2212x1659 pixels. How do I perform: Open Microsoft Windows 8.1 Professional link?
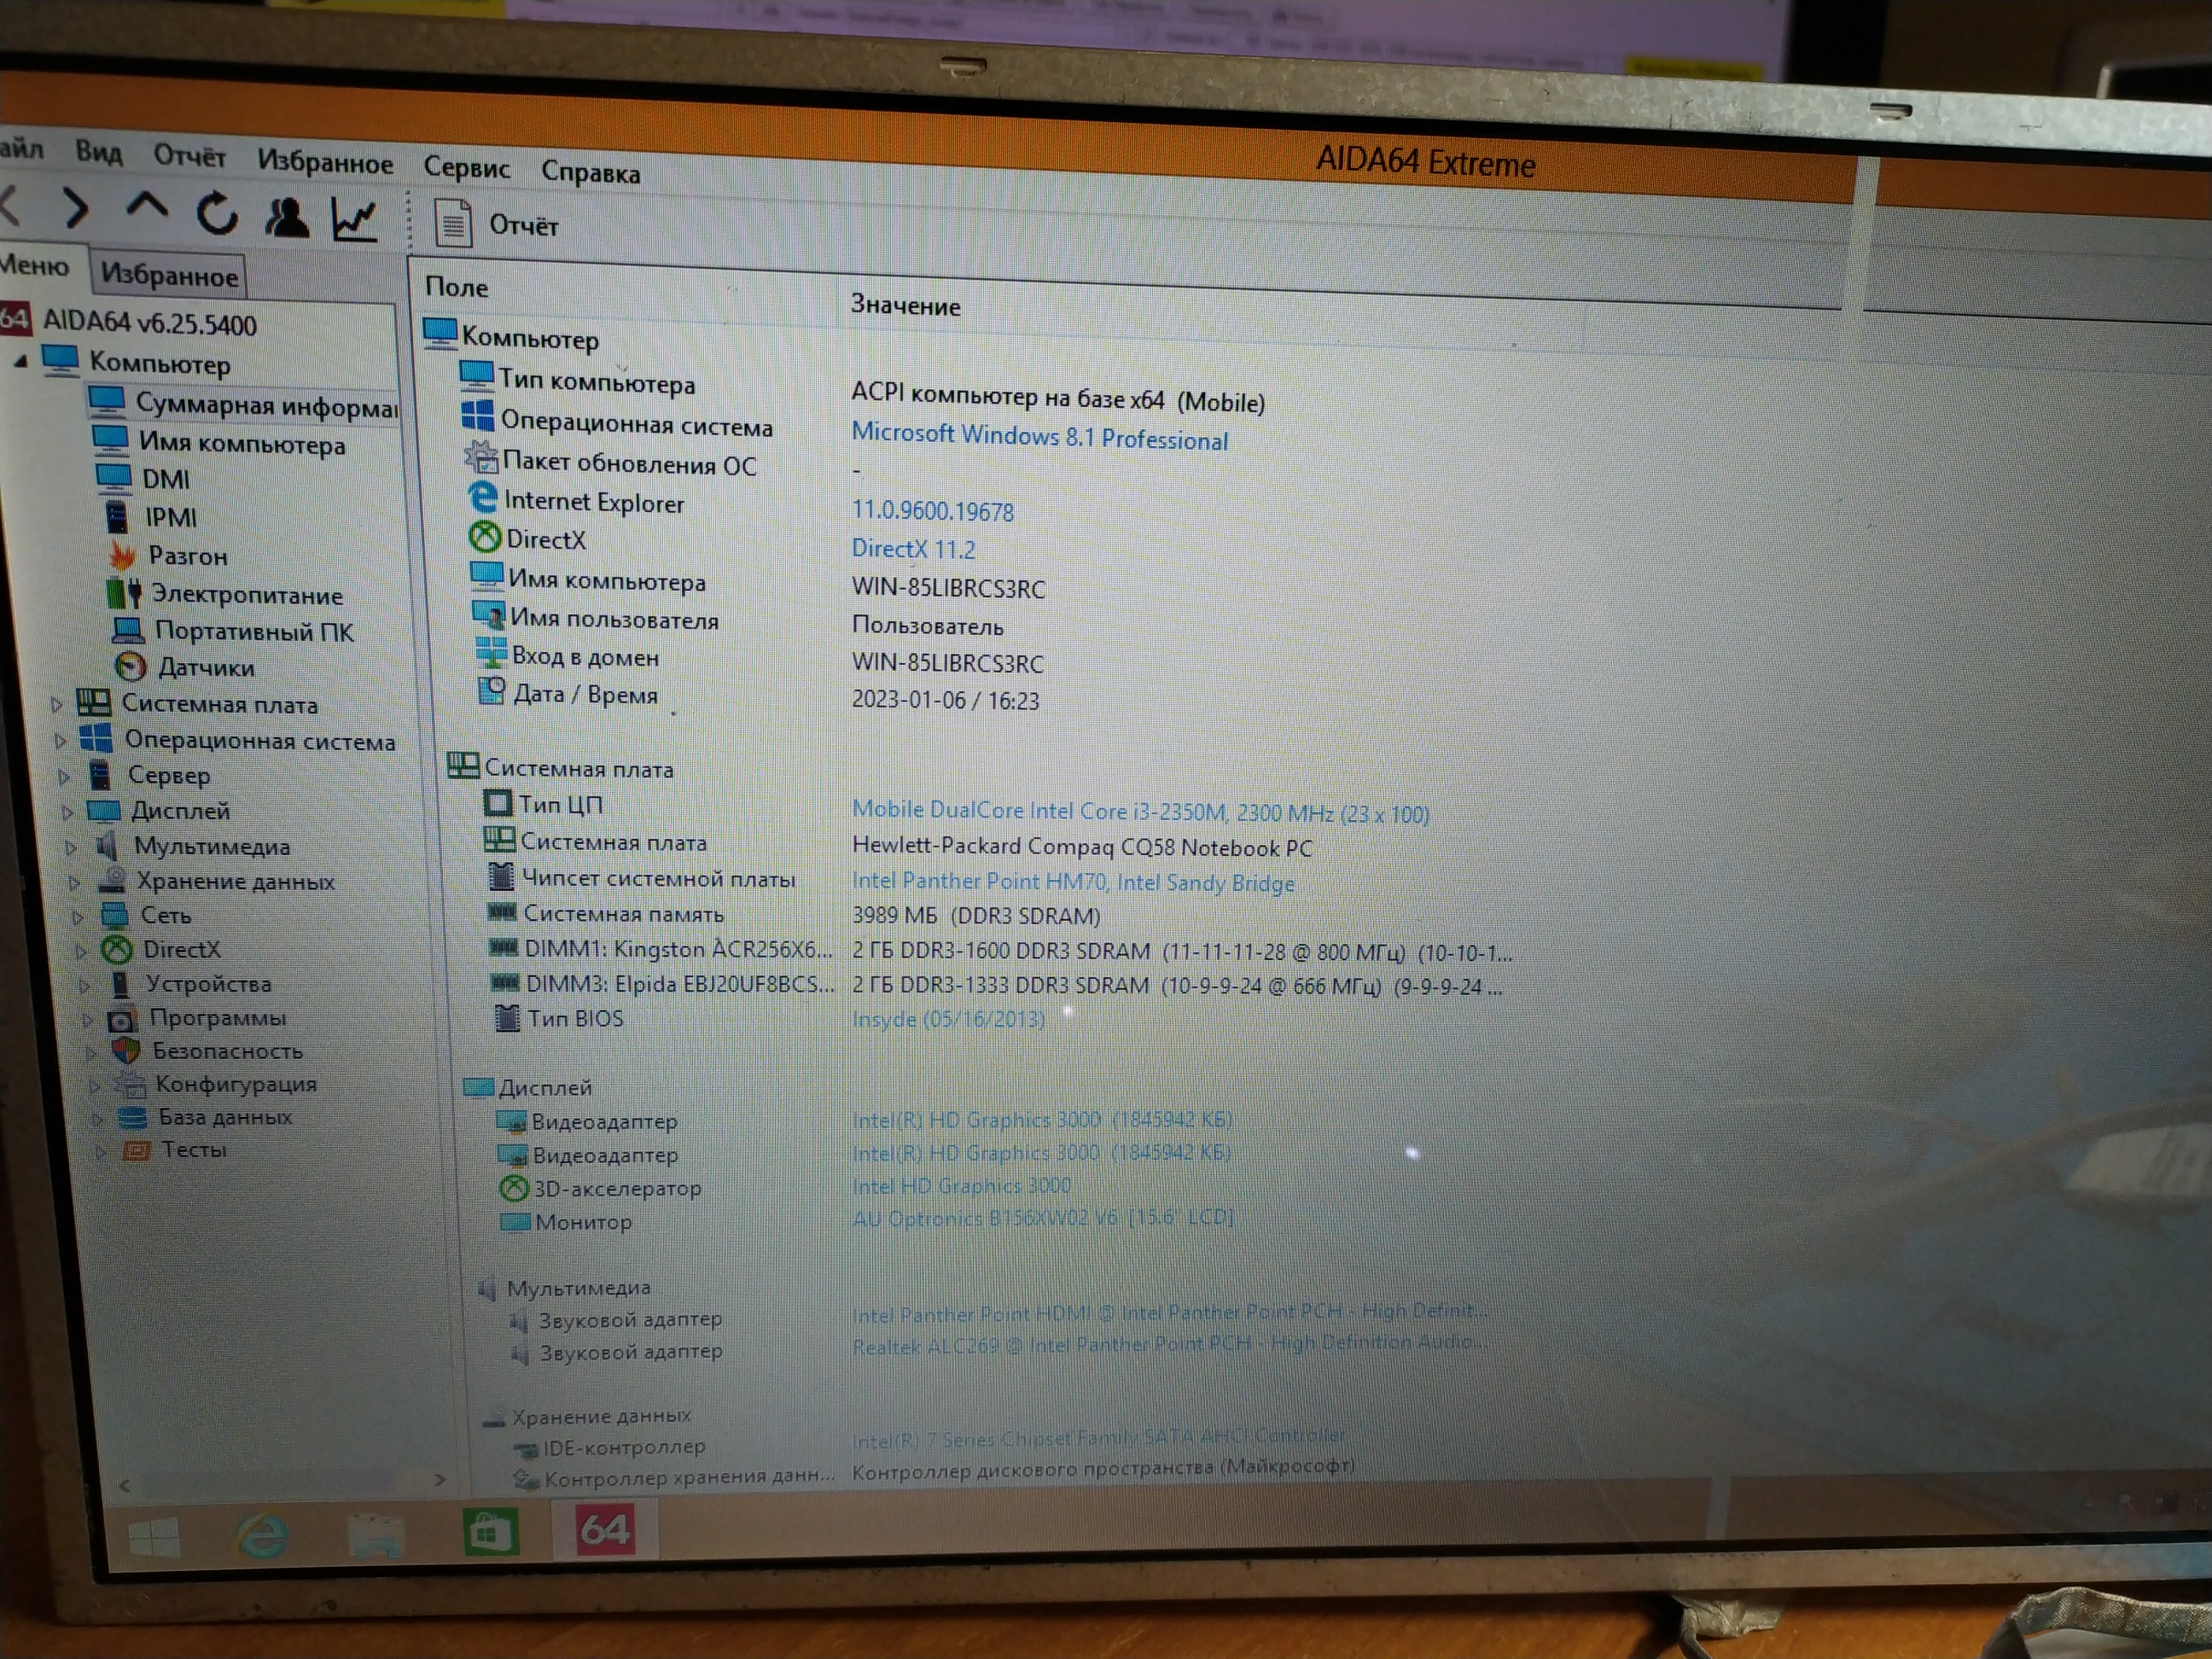point(1039,437)
